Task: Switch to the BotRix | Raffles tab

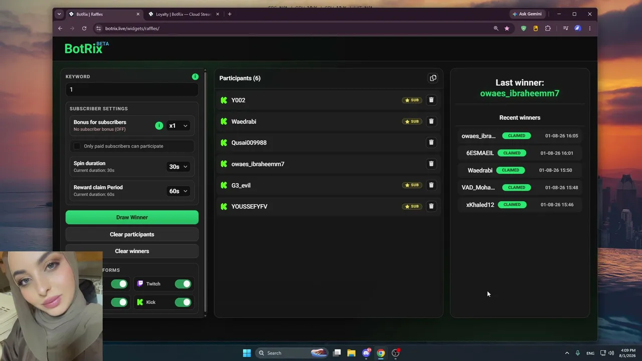Action: 103,14
